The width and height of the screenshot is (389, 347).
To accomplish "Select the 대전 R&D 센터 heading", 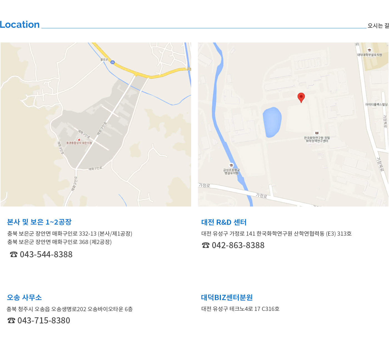I will click(x=224, y=222).
